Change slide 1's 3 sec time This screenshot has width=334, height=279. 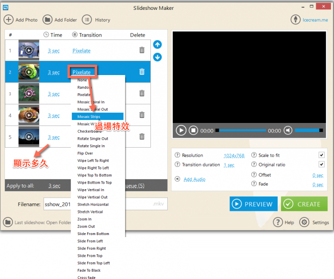[53, 51]
